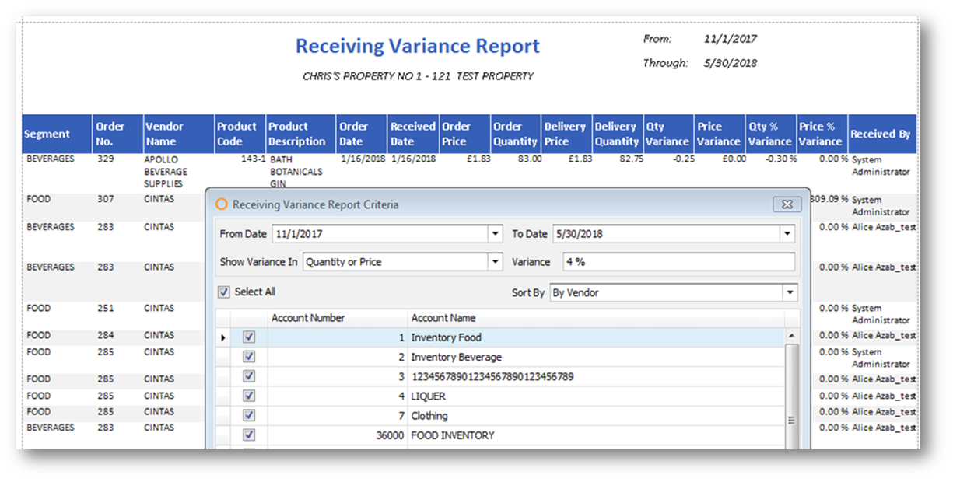The width and height of the screenshot is (953, 482).
Task: Uncheck the Inventory Food account checkbox
Action: 249,337
